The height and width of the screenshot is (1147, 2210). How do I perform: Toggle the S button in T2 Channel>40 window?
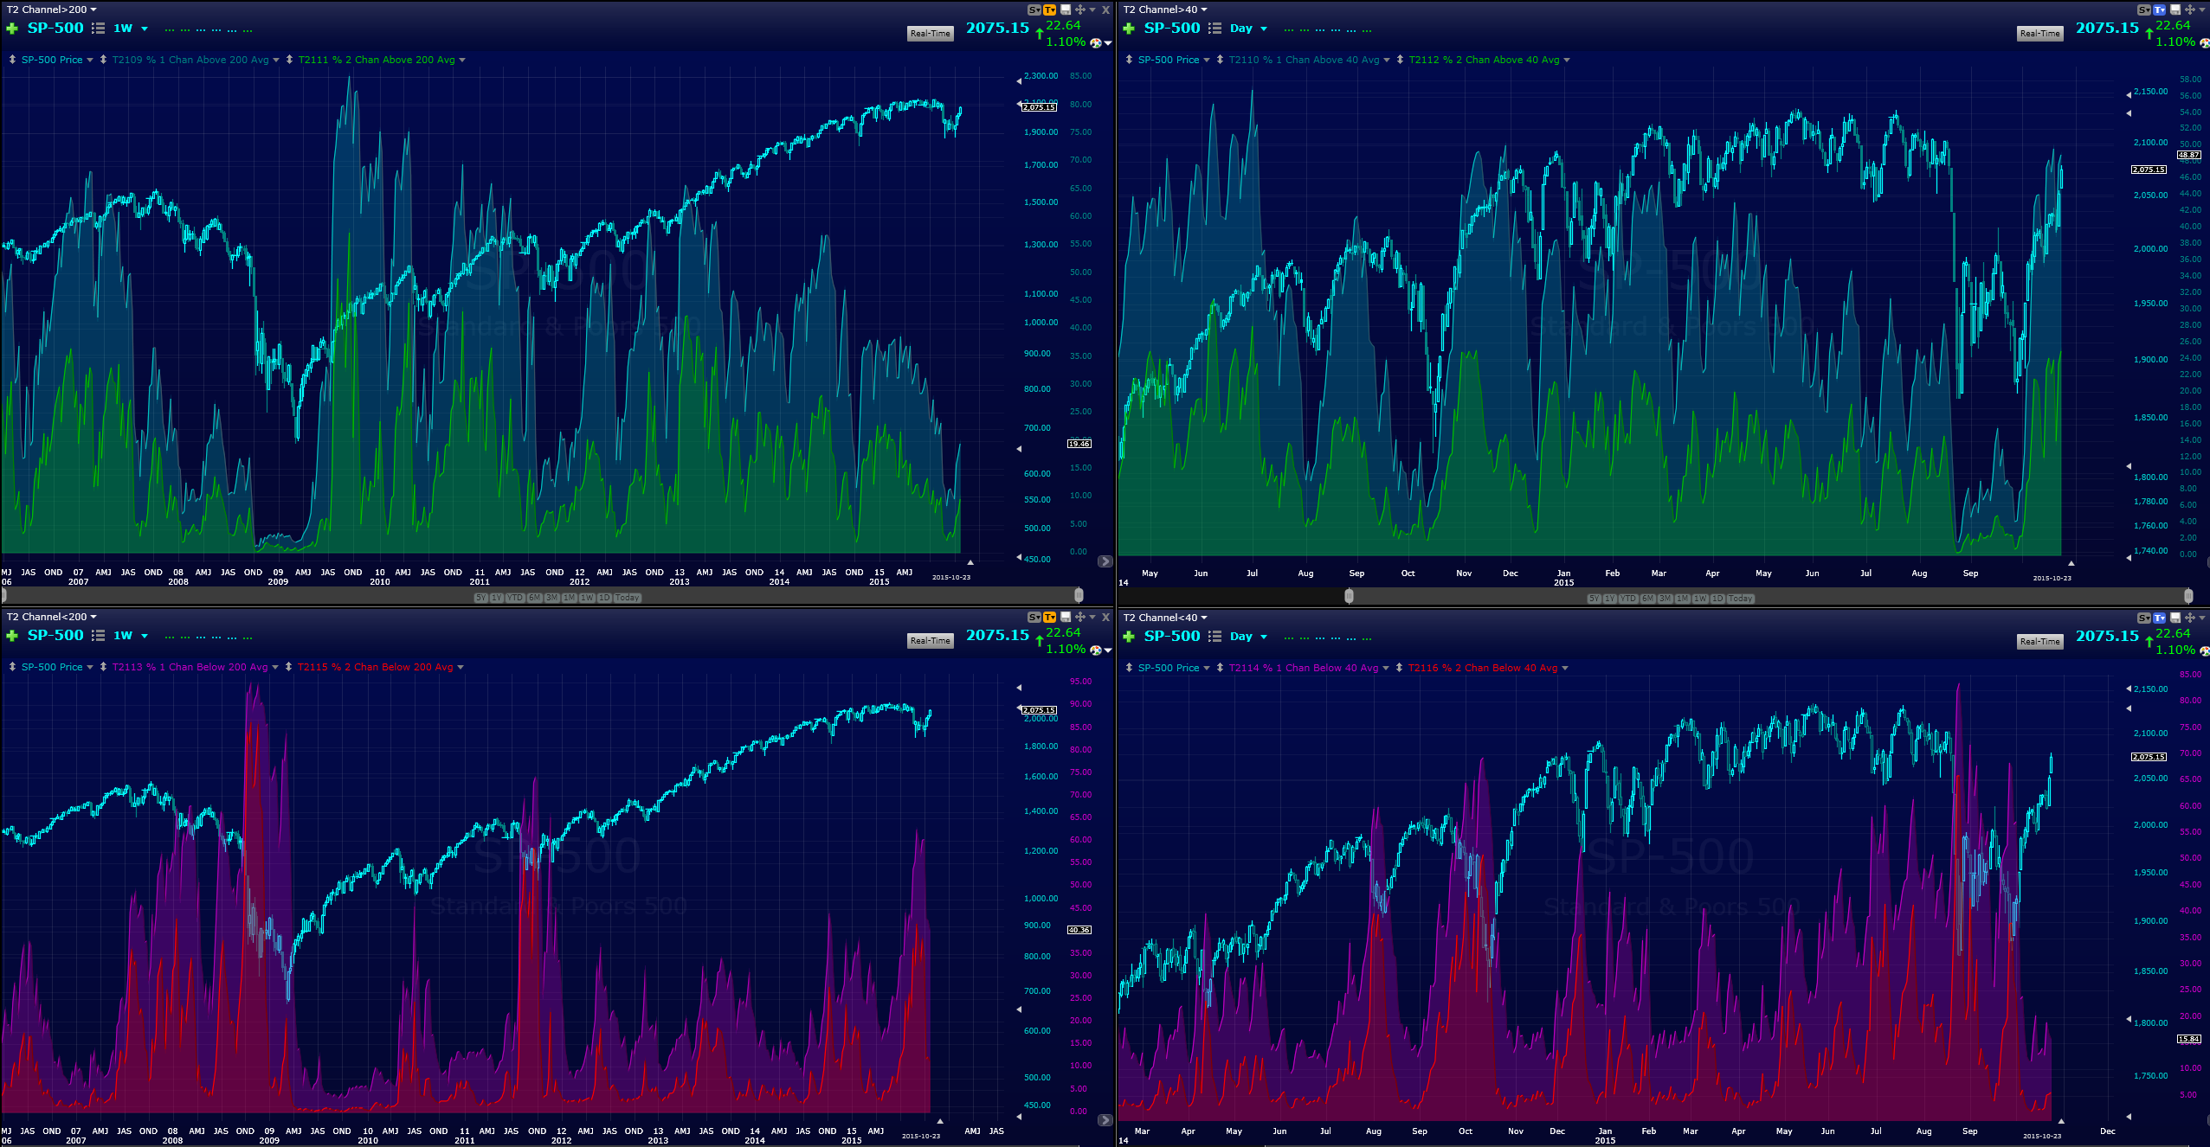[x=2144, y=10]
